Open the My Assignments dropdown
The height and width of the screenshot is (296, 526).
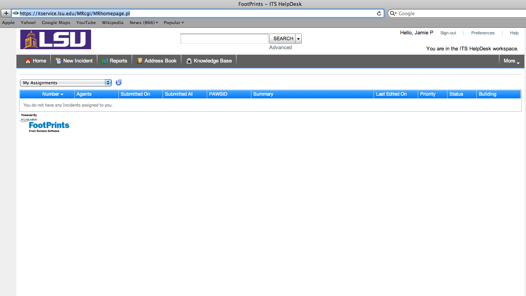tap(66, 83)
